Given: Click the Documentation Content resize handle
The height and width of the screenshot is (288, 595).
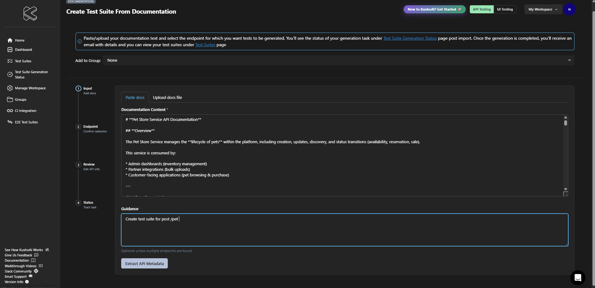Looking at the screenshot, I should click(565, 194).
